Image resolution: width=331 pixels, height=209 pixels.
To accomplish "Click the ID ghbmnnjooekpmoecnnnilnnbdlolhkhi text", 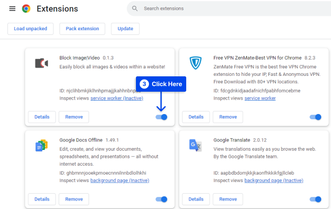I will (x=103, y=173).
